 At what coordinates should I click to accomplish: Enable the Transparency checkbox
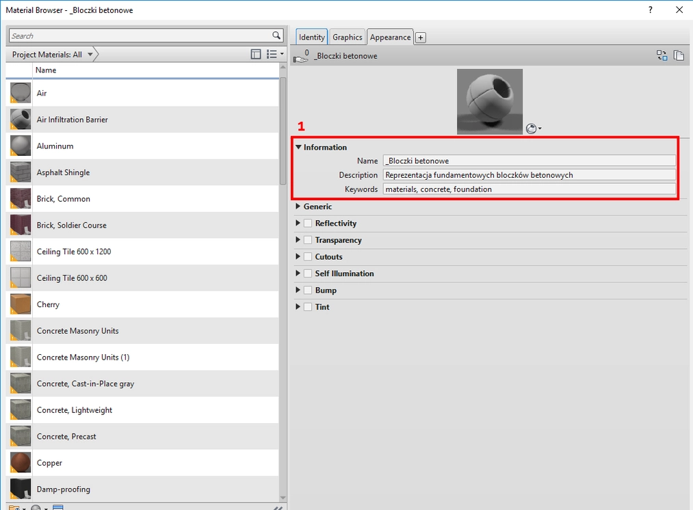pyautogui.click(x=308, y=240)
